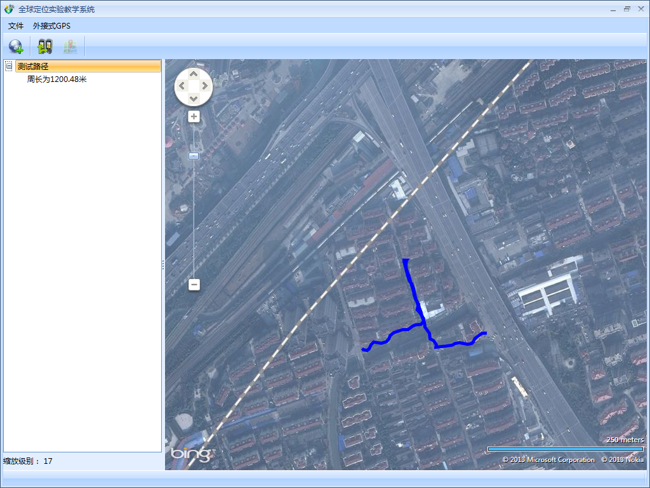Select the 周长为1200.48米 child item
Image resolution: width=650 pixels, height=488 pixels.
click(56, 79)
